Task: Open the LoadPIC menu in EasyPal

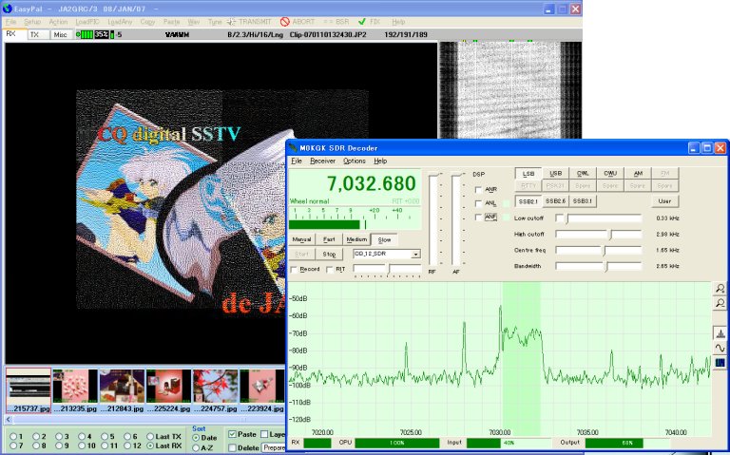Action: [x=87, y=22]
